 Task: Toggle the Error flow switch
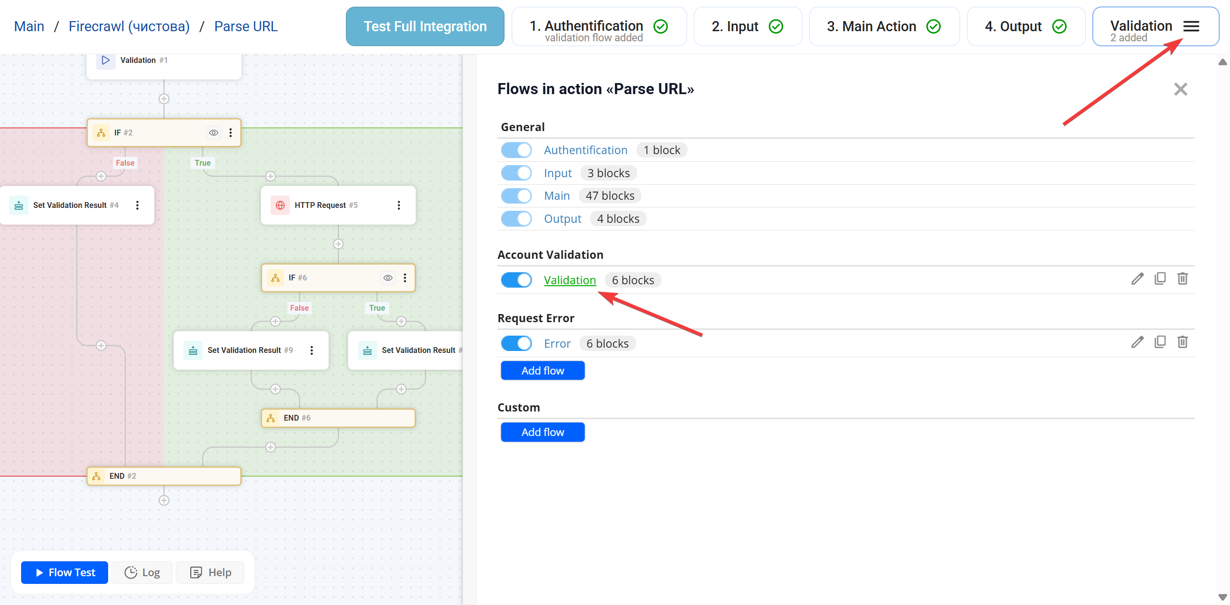click(x=516, y=344)
